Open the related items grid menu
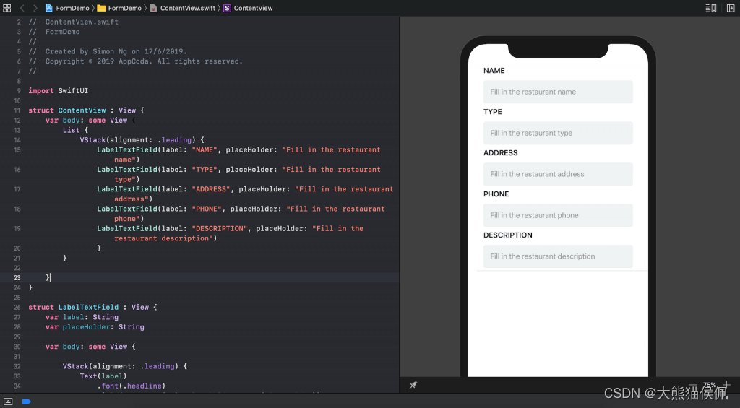This screenshot has width=740, height=408. [x=7, y=8]
